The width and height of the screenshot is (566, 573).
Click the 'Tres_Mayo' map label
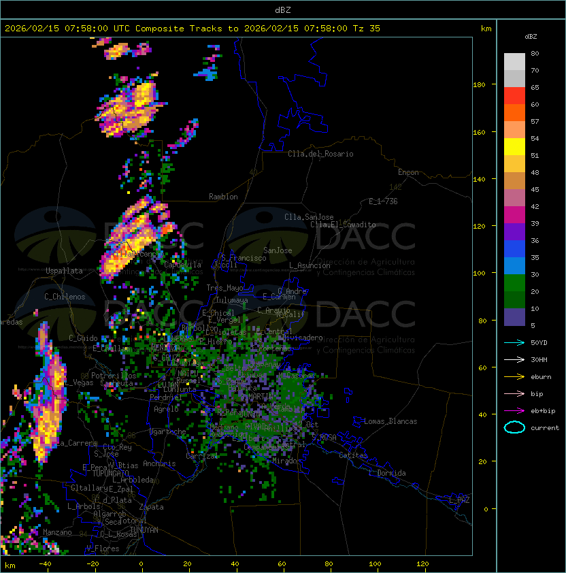pos(224,288)
